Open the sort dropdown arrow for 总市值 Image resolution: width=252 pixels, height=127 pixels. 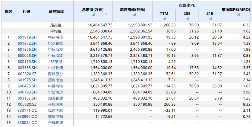coord(106,14)
